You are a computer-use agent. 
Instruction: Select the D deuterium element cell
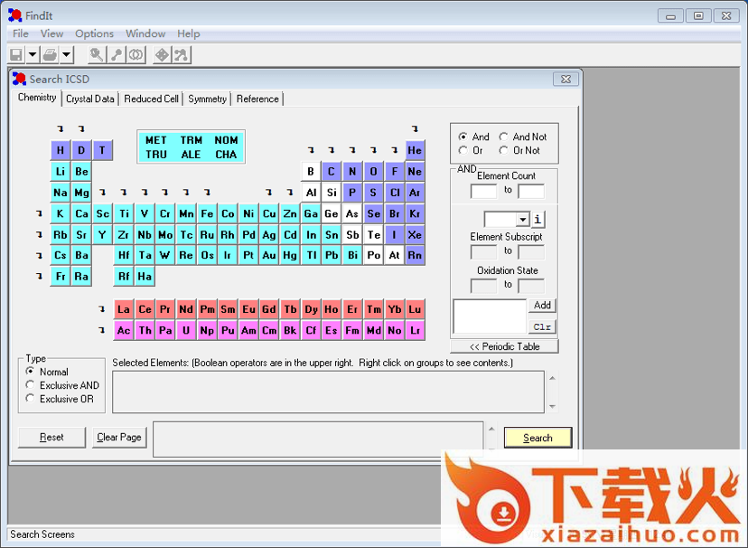tap(81, 150)
